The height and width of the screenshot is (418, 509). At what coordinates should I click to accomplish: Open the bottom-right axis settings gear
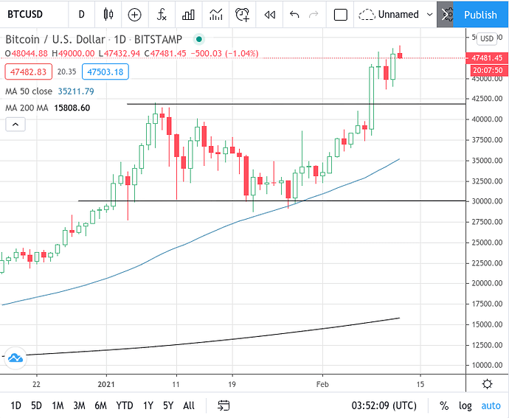487,384
